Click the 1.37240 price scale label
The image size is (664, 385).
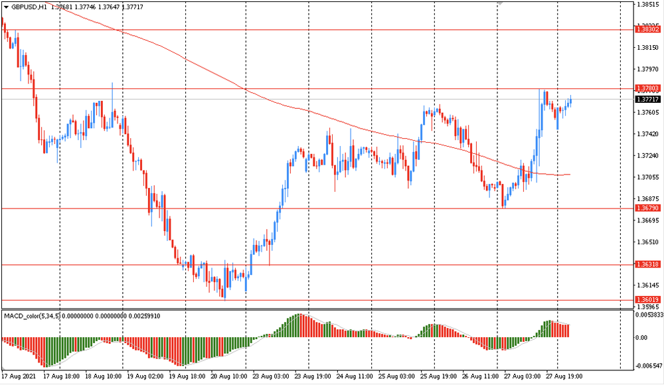tap(648, 155)
